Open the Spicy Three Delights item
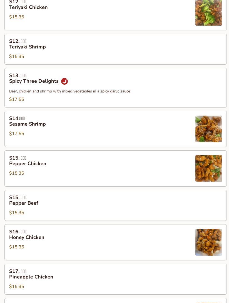 [115, 88]
